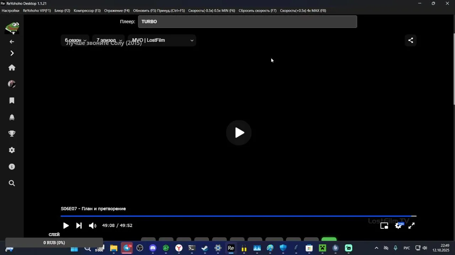
Task: Show hidden tray icons
Action: coord(376,248)
